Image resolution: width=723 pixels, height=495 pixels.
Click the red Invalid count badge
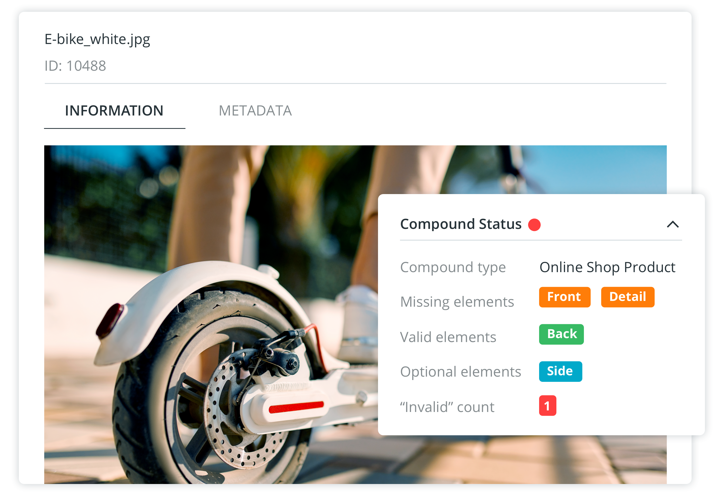(x=547, y=405)
